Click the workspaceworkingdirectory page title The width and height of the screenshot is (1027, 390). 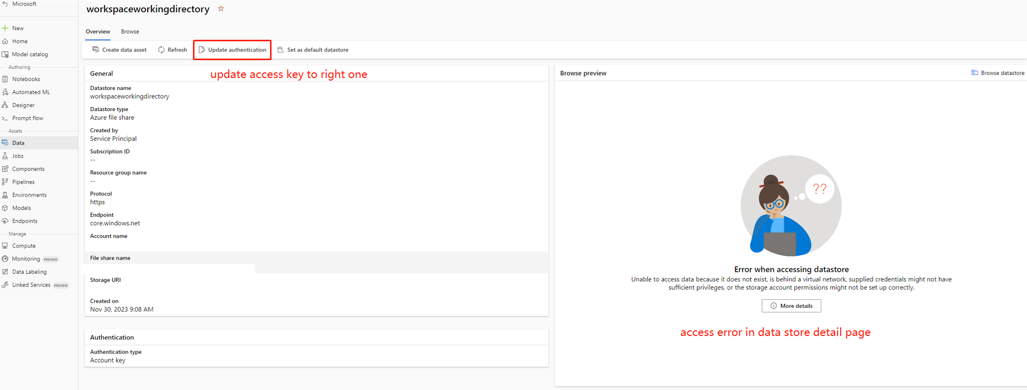click(148, 9)
